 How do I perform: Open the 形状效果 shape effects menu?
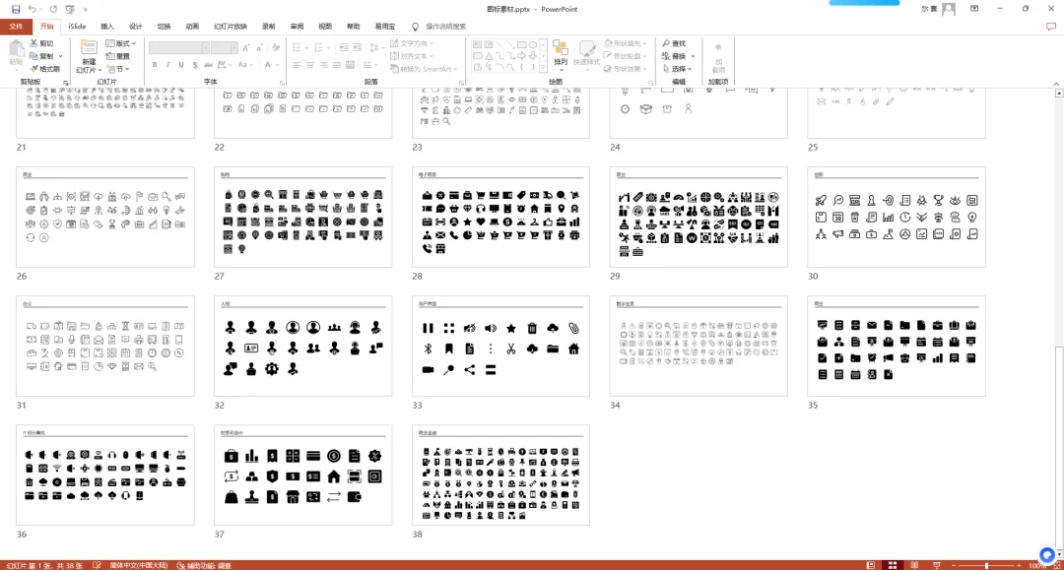coord(626,69)
